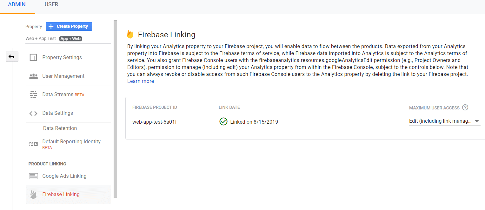Image resolution: width=485 pixels, height=210 pixels.
Task: Switch to the USER tab
Action: tap(51, 4)
